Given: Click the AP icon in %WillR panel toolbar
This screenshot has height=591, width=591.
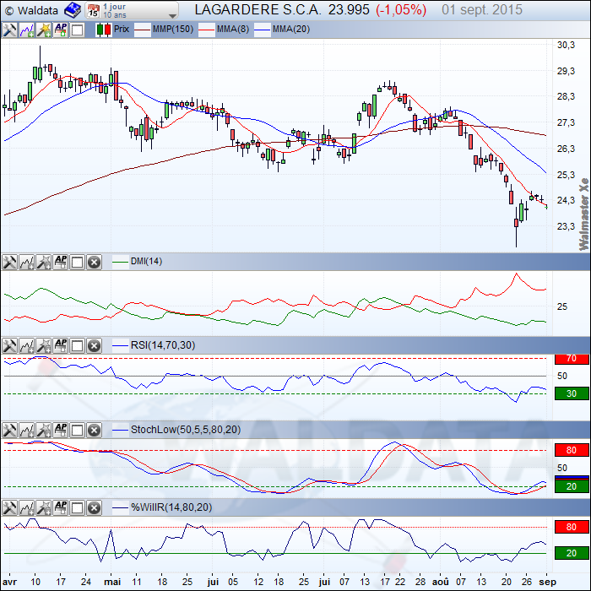Looking at the screenshot, I should pos(61,507).
